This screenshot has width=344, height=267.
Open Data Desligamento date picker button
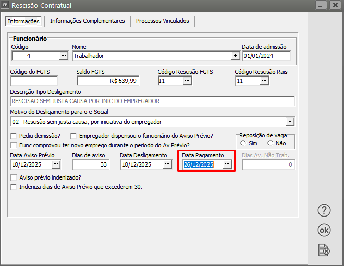167,164
